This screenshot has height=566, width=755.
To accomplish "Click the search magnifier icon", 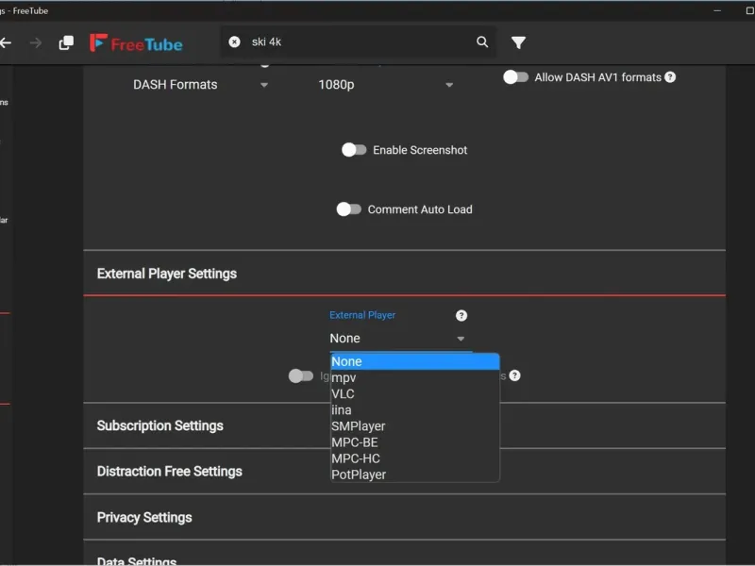I will tap(482, 42).
